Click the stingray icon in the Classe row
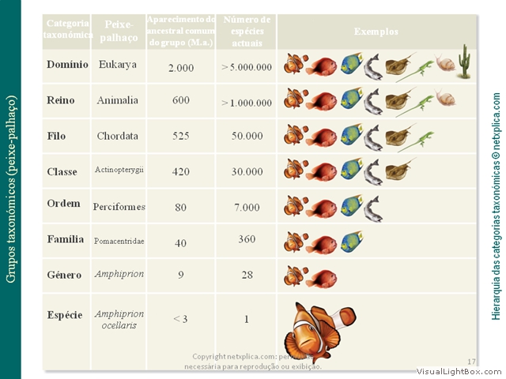This screenshot has width=506, height=379. click(400, 168)
